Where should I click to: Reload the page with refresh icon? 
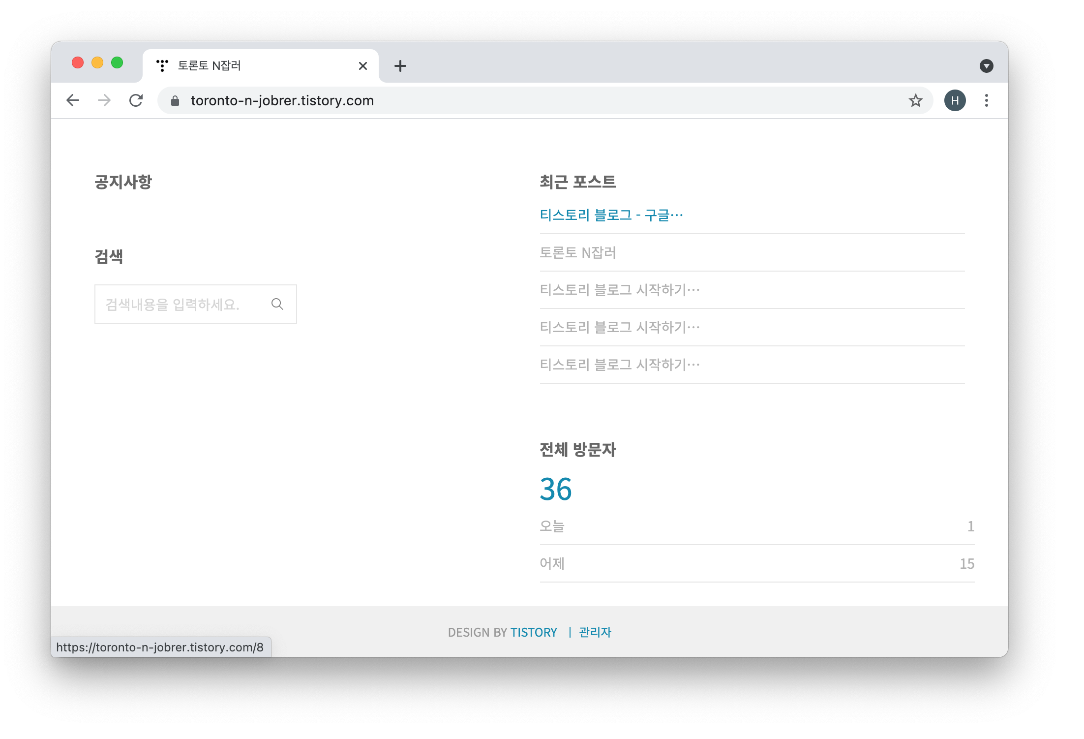coord(136,101)
